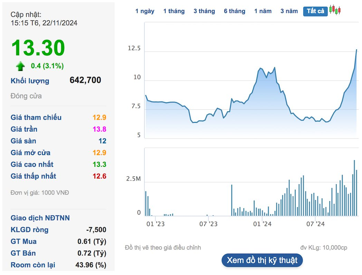This screenshot has height=275, width=362.
Task: Click the 07 '23 axis label
Action: tap(209, 224)
